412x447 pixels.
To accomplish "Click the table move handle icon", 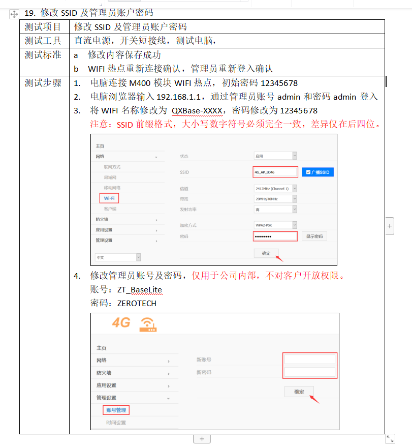I will [14, 14].
